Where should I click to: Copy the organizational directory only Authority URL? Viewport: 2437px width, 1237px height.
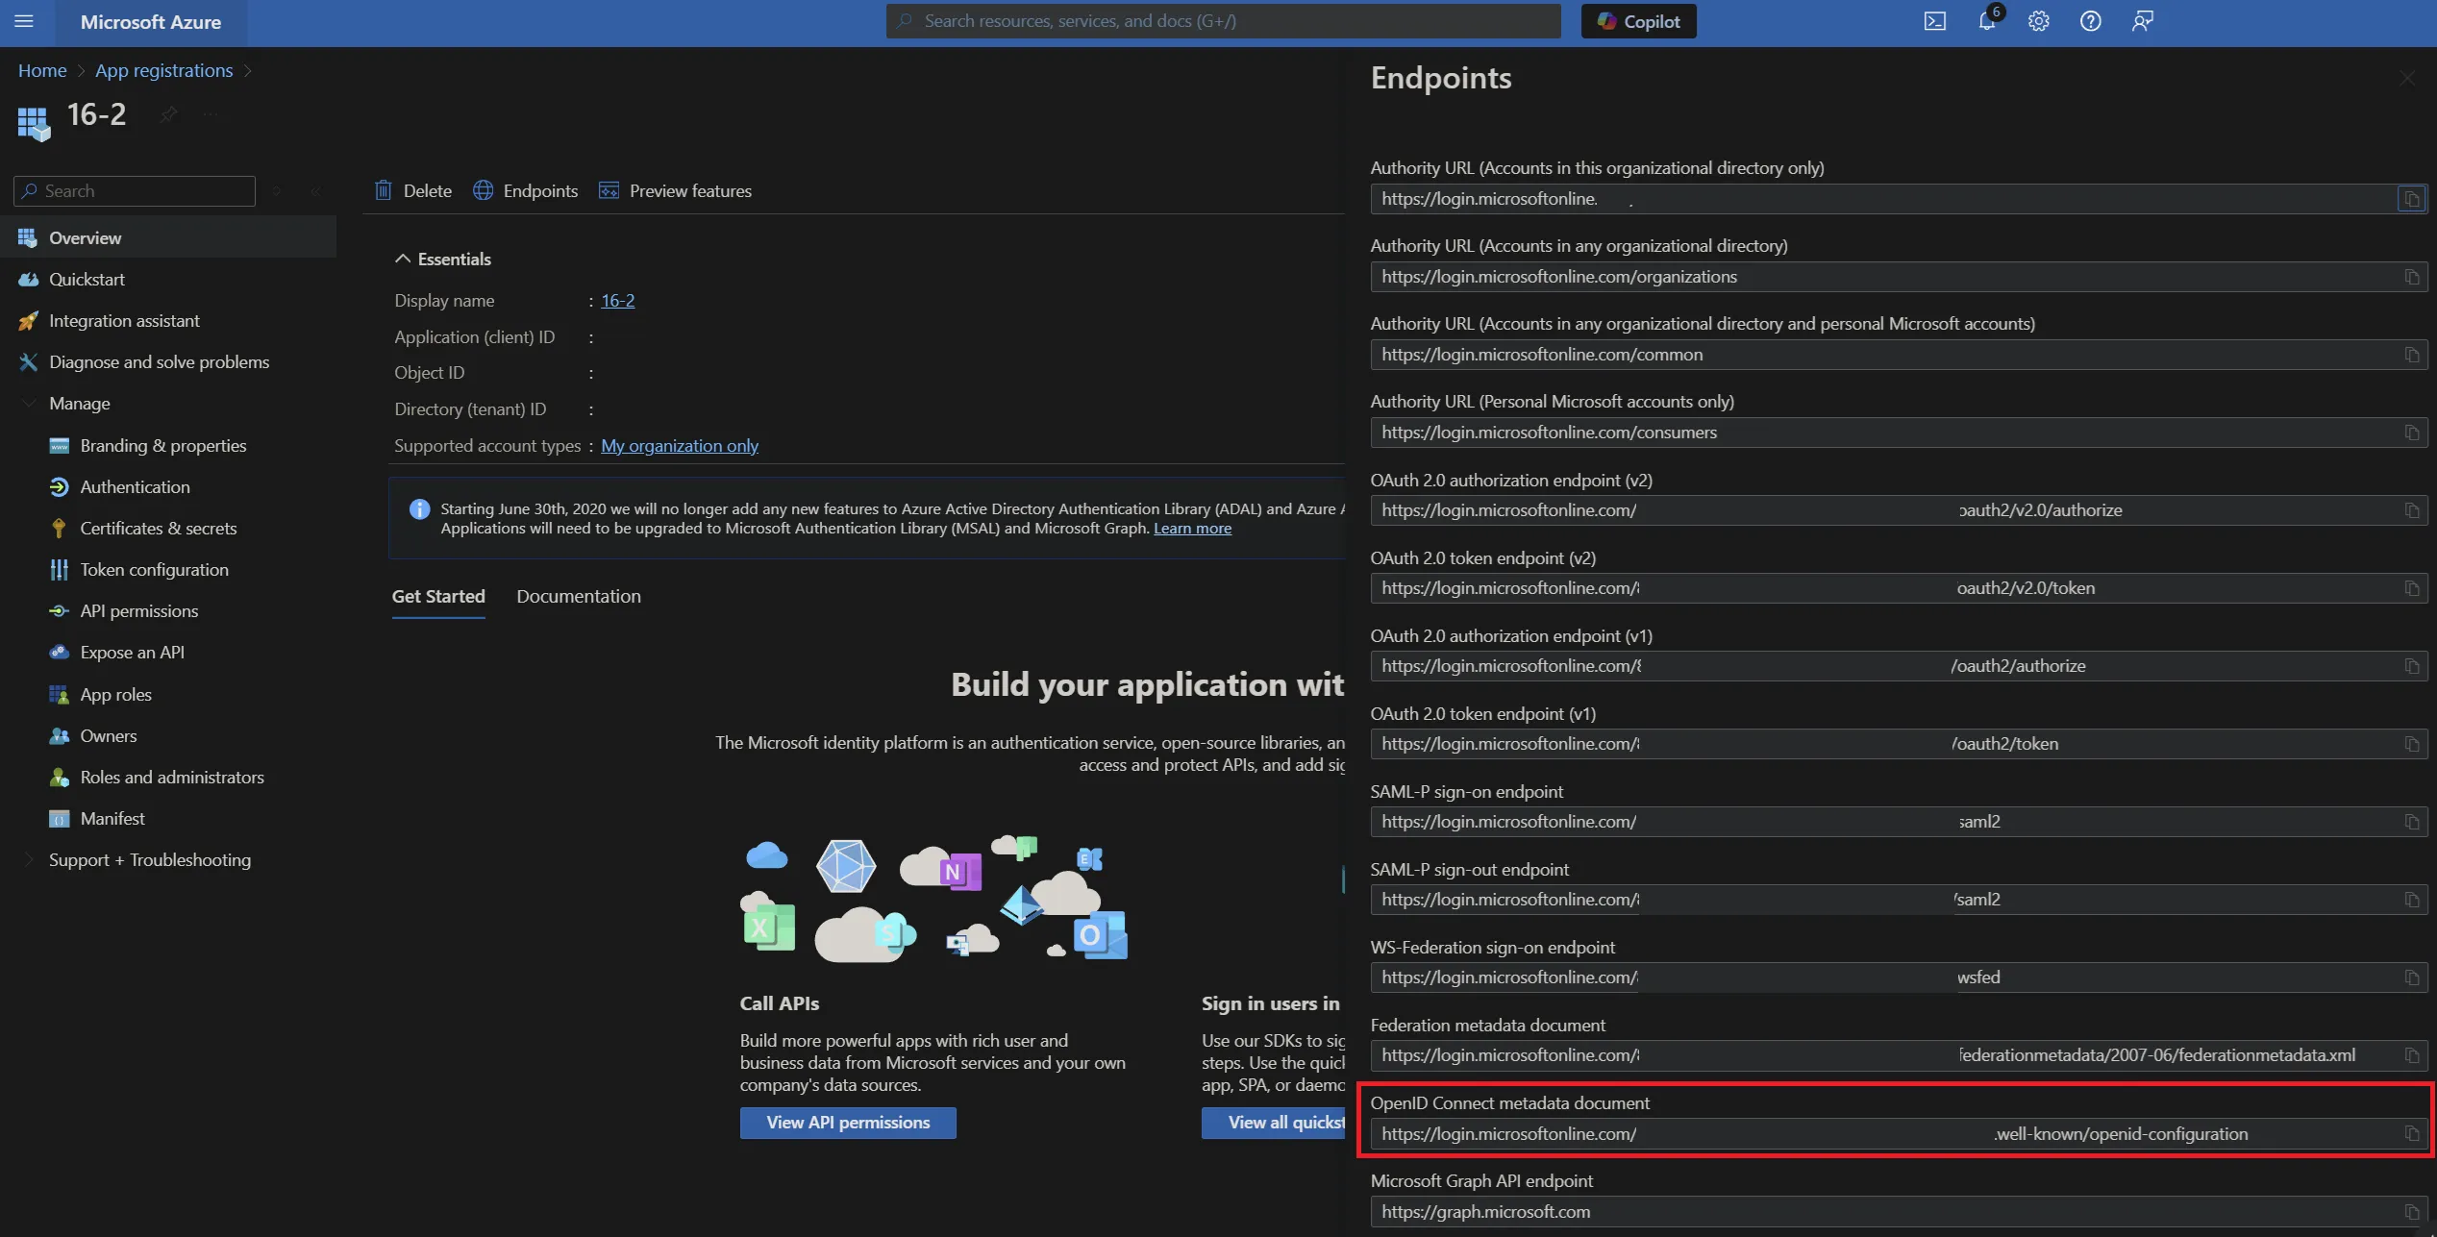2411,200
